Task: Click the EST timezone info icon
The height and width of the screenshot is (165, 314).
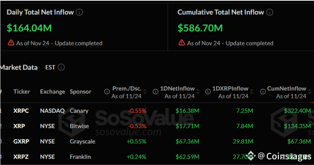Action: 61,67
